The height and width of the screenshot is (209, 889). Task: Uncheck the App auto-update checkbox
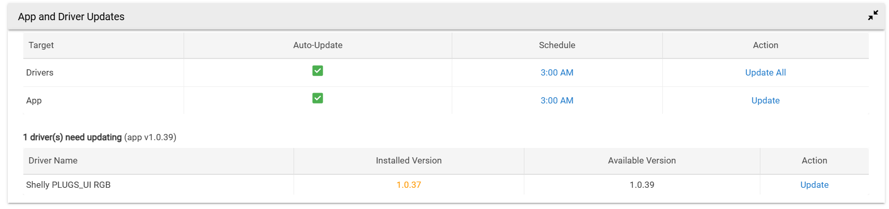point(317,98)
